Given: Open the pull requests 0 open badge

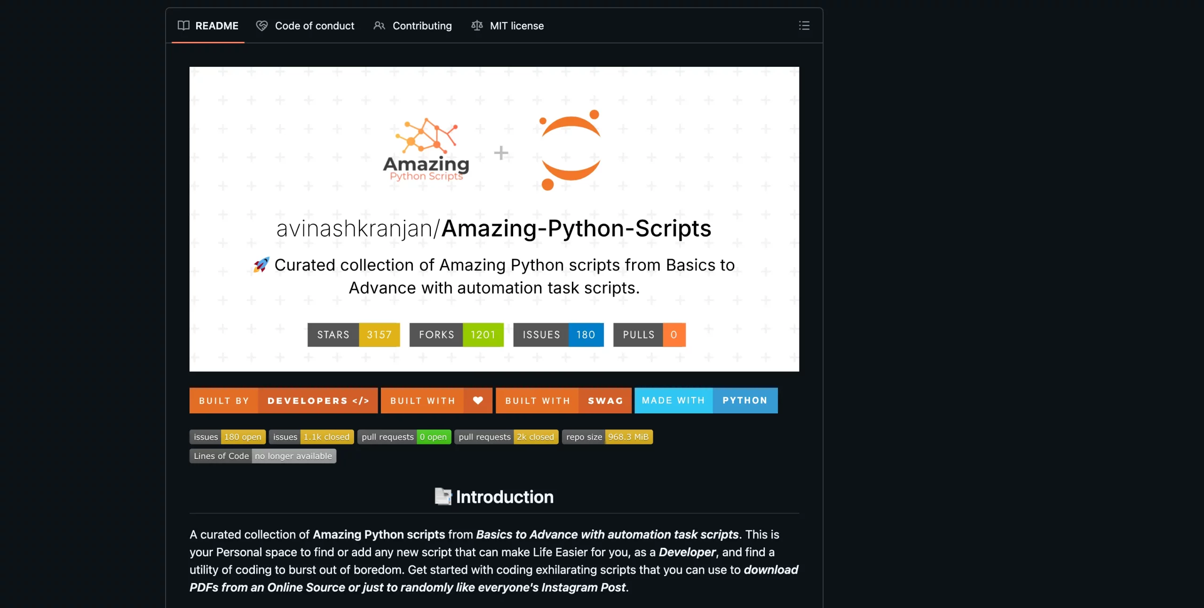Looking at the screenshot, I should coord(404,437).
